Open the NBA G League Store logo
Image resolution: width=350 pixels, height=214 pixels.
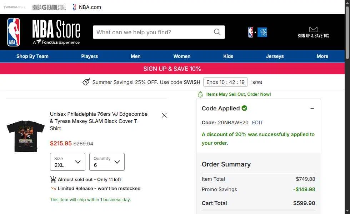coord(49,7)
